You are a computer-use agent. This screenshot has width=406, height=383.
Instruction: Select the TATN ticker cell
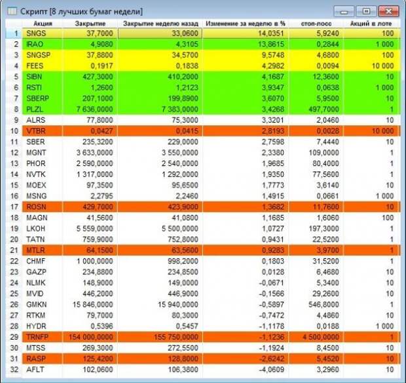43,239
